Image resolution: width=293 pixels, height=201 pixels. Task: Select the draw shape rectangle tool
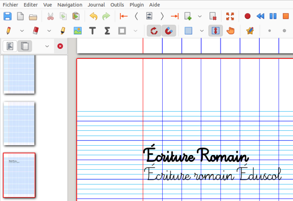click(122, 31)
